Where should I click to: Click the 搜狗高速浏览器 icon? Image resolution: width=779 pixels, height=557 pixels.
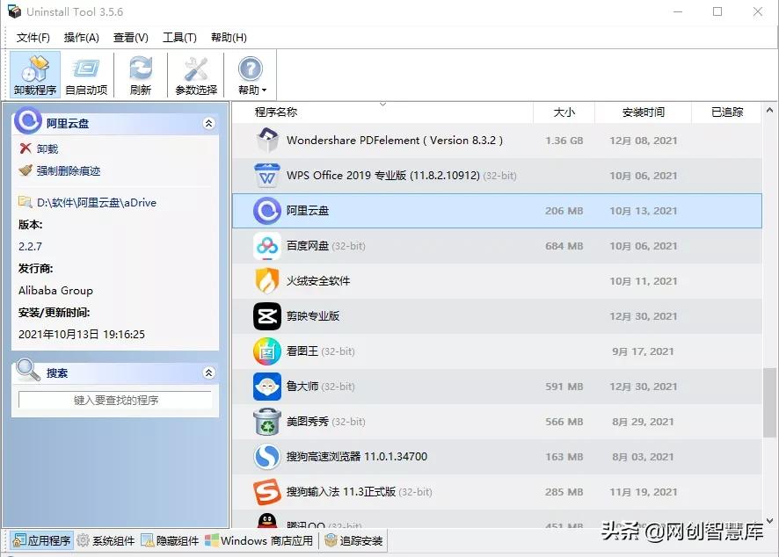click(266, 457)
